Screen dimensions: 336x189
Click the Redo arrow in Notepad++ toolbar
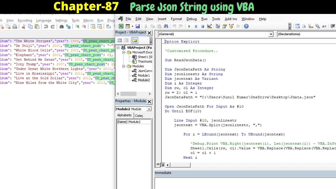pyautogui.click(x=52, y=27)
